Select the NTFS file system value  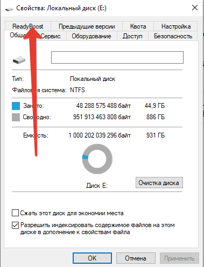point(78,90)
